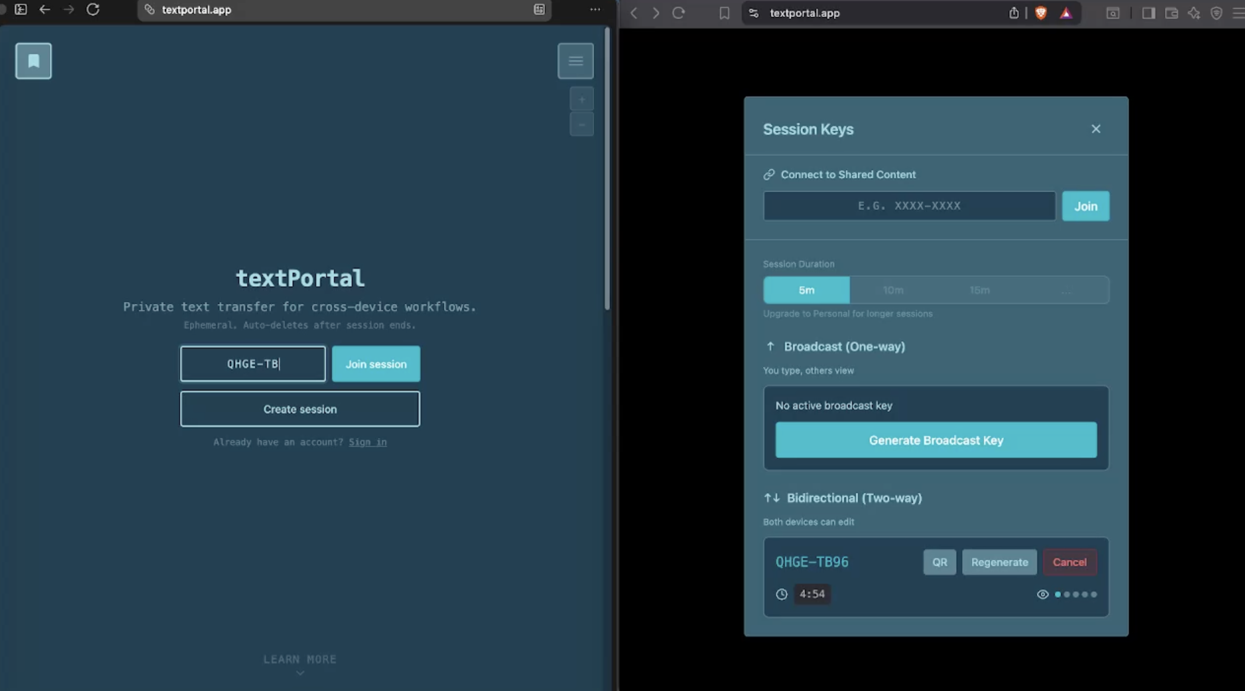Click the Upgrade to Personal text
Viewport: 1245px width, 691px height.
[x=848, y=314]
